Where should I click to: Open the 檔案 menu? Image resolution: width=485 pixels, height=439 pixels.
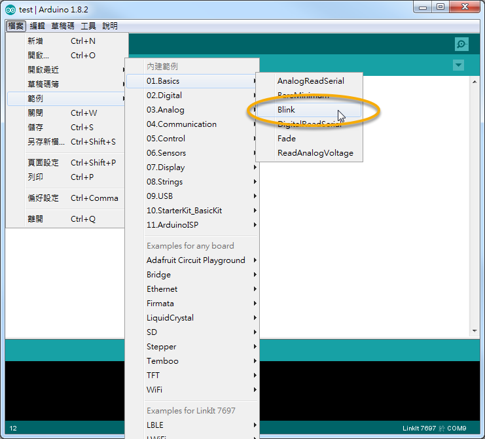(x=16, y=26)
